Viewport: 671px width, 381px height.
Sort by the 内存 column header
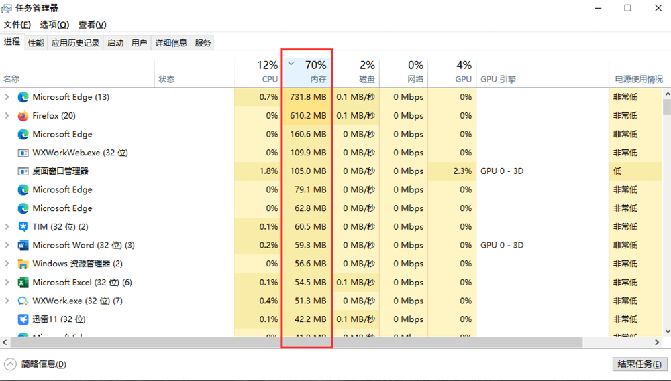tap(307, 72)
